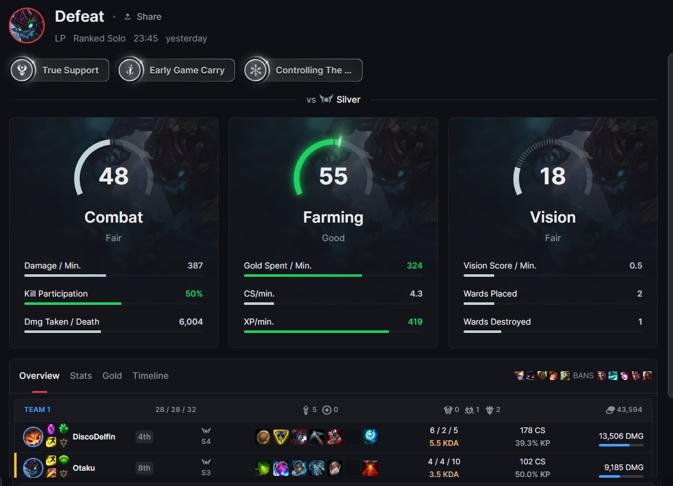Select the Controlling The... snowflake badge

(303, 70)
